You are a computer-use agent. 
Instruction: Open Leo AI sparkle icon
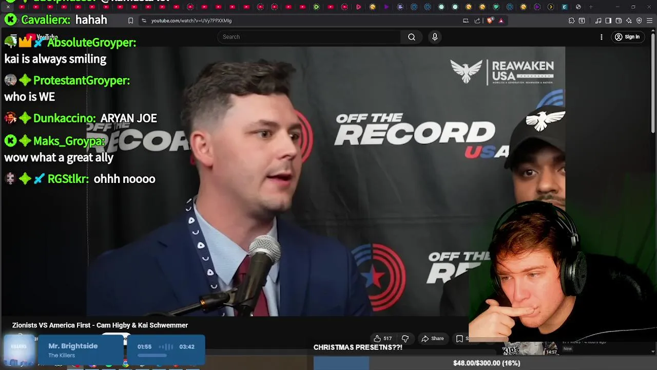(629, 21)
